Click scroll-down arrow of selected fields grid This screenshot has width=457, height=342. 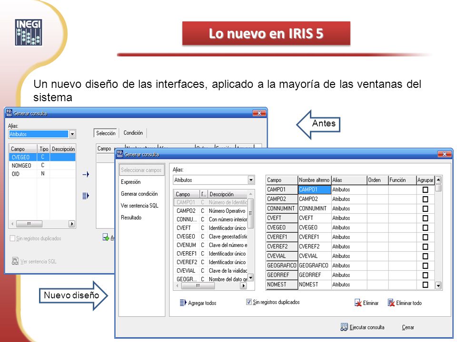[x=438, y=285]
